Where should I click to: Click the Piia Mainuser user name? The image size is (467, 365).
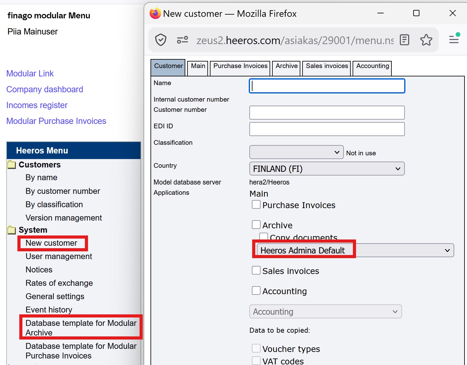pyautogui.click(x=33, y=32)
